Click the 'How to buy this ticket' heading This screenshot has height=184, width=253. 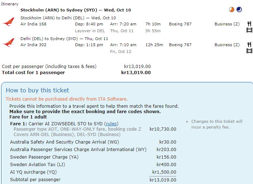(x=37, y=91)
